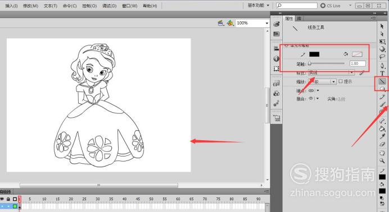Click the Edit Scene clapperboard icon
Screen dimensions: 389x212
click(220, 23)
